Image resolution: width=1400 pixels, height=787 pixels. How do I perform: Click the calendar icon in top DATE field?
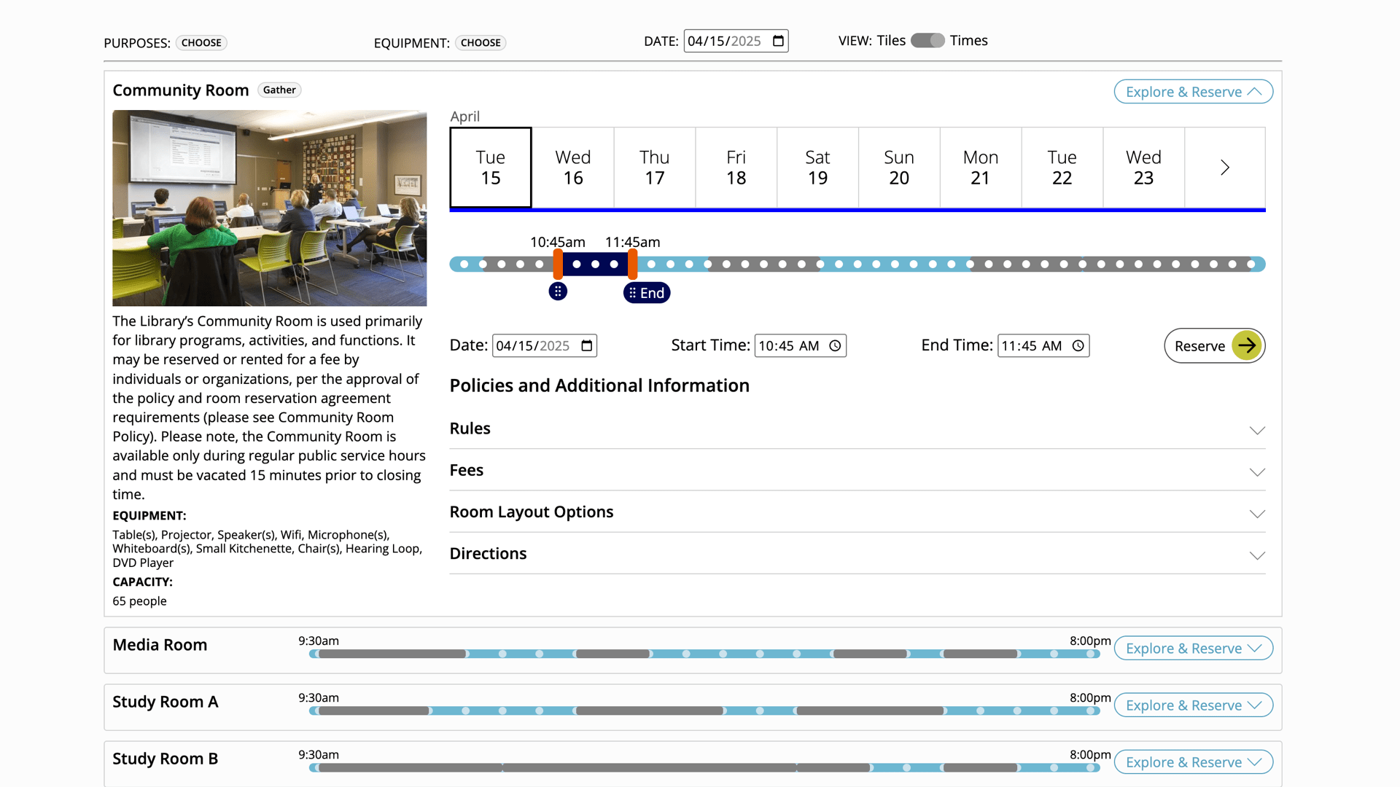tap(778, 41)
